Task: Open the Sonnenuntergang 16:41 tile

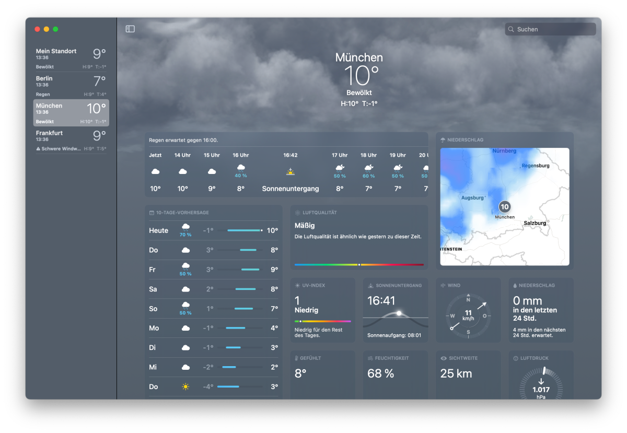Action: [395, 310]
